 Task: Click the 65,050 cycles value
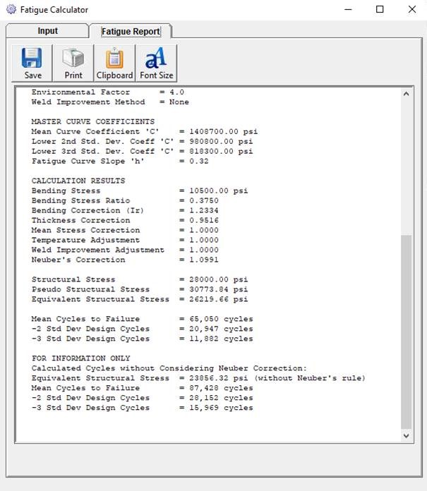point(221,319)
